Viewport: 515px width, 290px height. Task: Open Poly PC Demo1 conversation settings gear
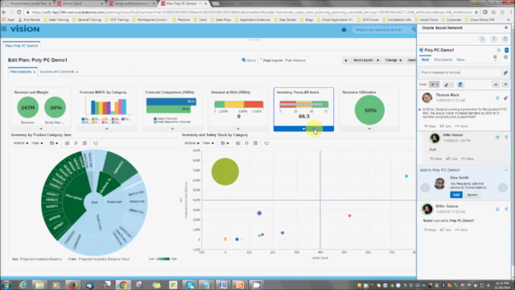click(506, 57)
